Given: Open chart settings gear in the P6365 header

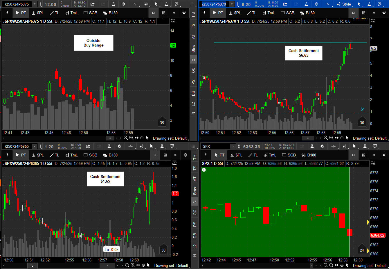Looking at the screenshot, I should tap(119, 146).
